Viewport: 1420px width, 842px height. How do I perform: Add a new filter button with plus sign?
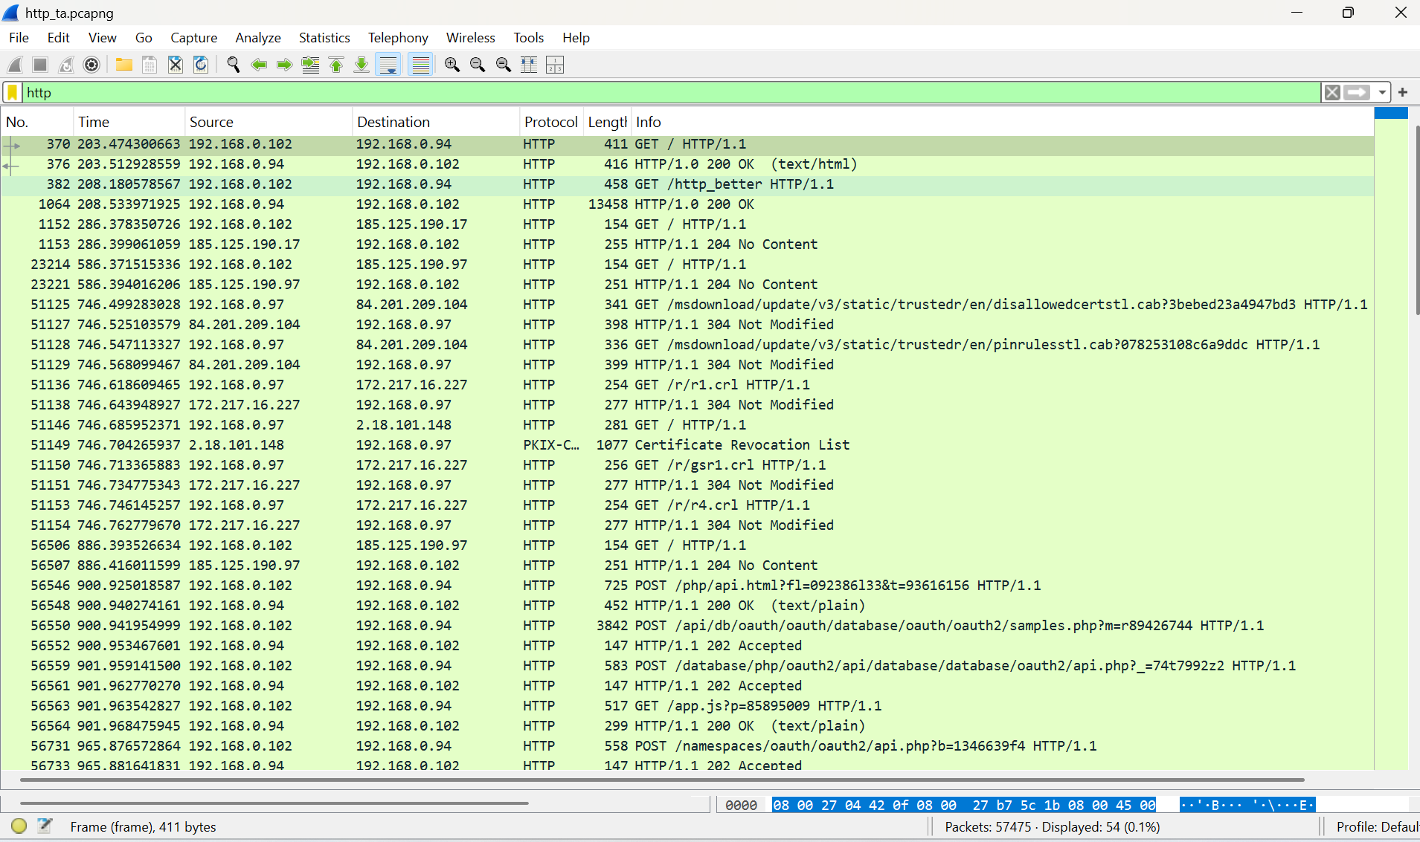(x=1404, y=92)
